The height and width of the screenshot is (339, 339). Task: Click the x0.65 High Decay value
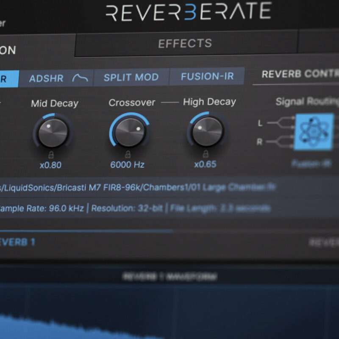coord(205,164)
